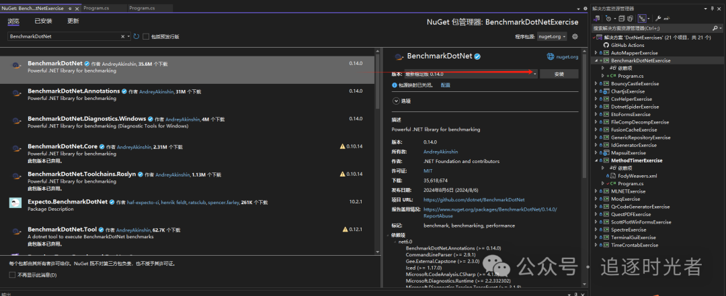Click the DotNetExercises solution icon
The height and width of the screenshot is (296, 726).
pyautogui.click(x=599, y=38)
